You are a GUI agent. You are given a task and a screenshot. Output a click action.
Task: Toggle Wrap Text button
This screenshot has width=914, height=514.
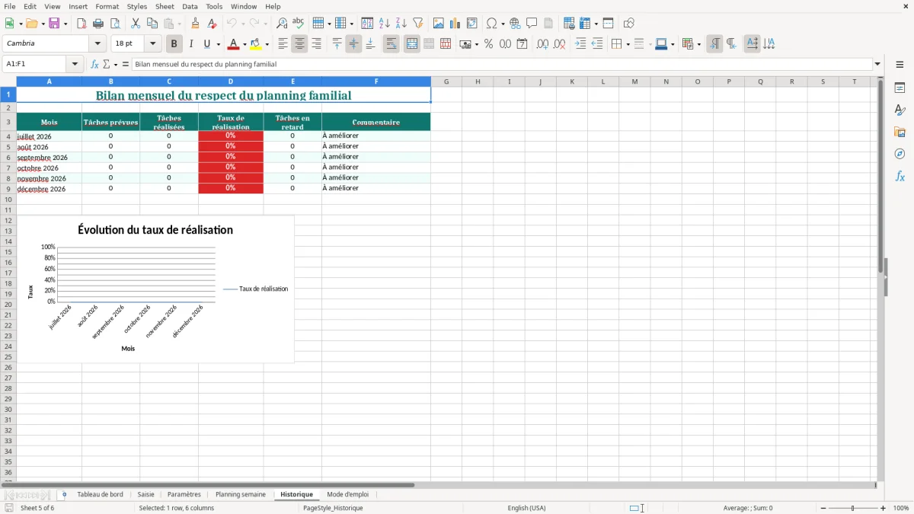tap(391, 44)
